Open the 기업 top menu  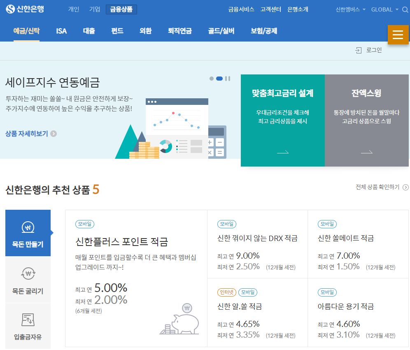click(x=95, y=9)
